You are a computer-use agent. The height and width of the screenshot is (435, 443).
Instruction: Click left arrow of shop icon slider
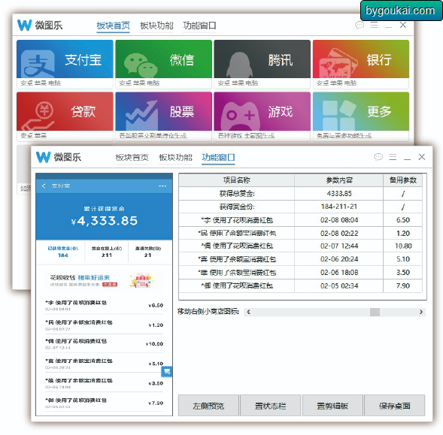(248, 312)
